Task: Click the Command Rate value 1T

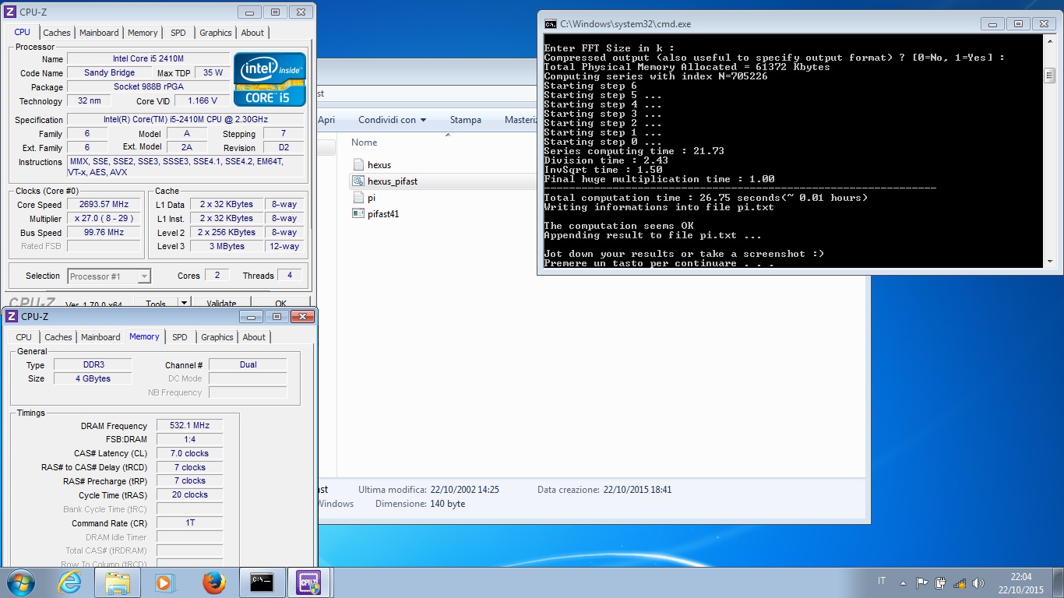Action: click(190, 523)
